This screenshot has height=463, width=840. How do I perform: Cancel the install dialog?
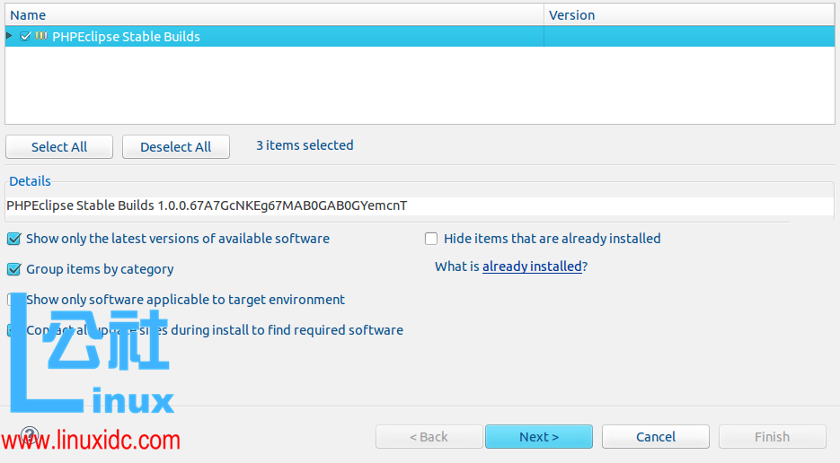click(x=655, y=437)
